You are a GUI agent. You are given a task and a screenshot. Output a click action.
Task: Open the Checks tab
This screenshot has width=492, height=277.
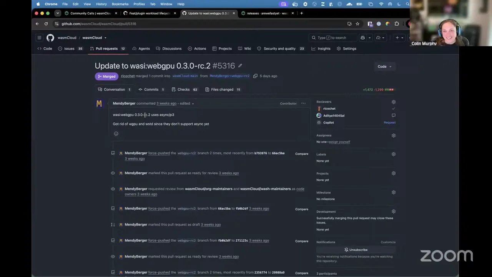point(184,90)
